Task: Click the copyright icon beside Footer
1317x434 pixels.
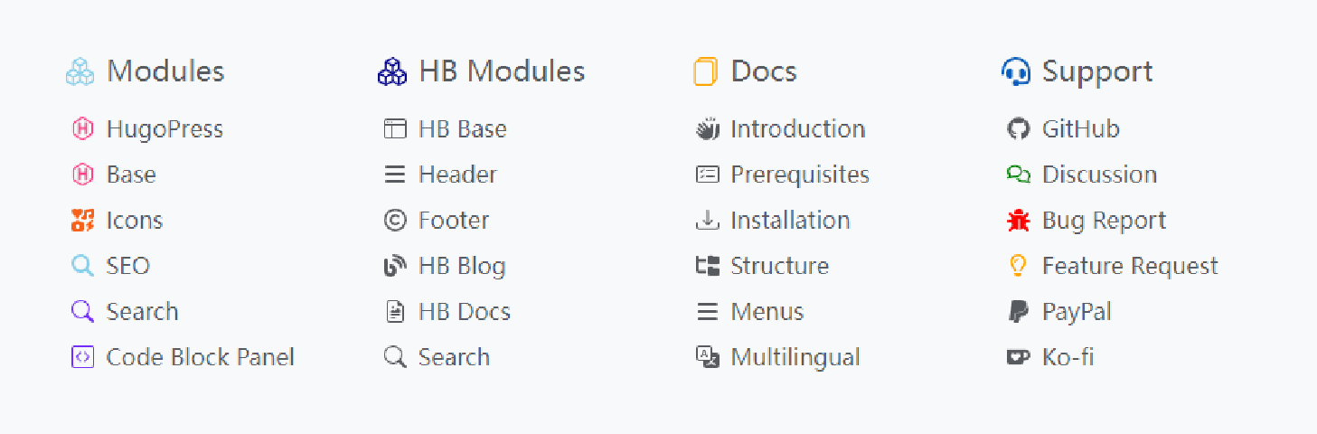Action: [x=395, y=221]
